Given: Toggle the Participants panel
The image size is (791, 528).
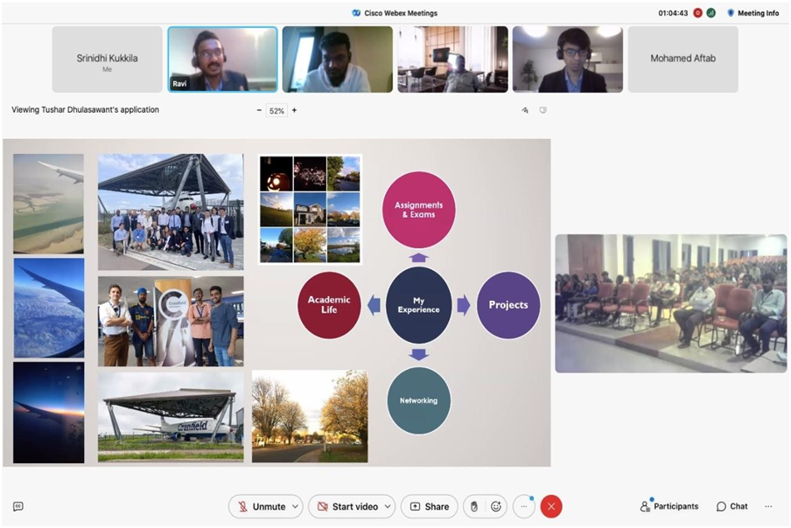Looking at the screenshot, I should point(669,506).
